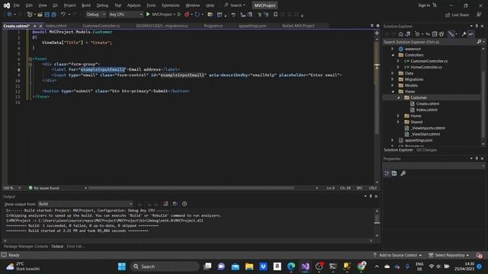Open the Build menu
The image size is (488, 274).
[x=86, y=5]
